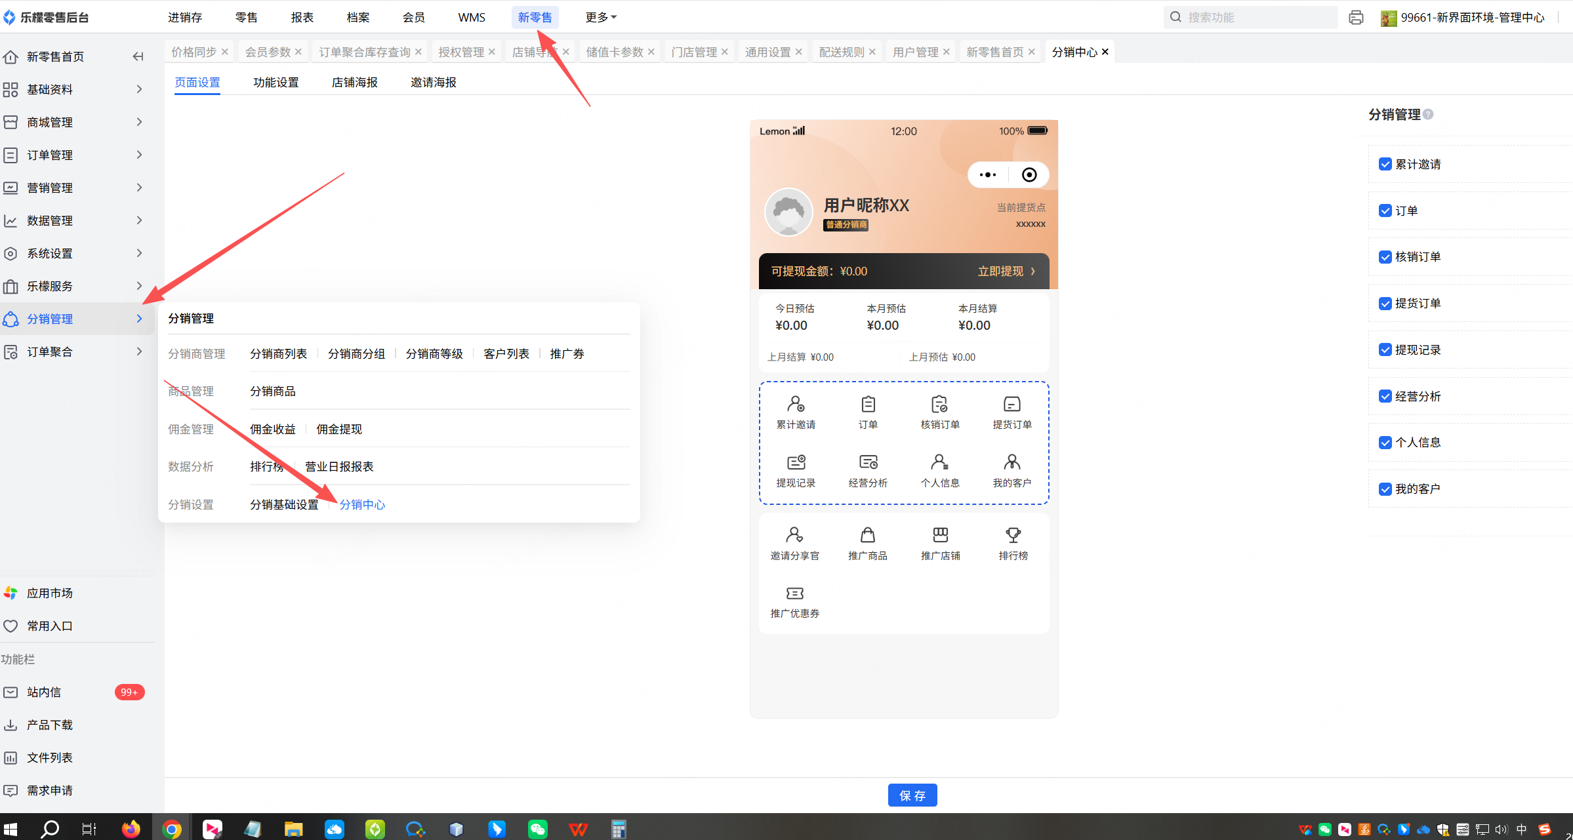Click the 推广优惠券 coupon icon in preview
1573x840 pixels.
[794, 593]
